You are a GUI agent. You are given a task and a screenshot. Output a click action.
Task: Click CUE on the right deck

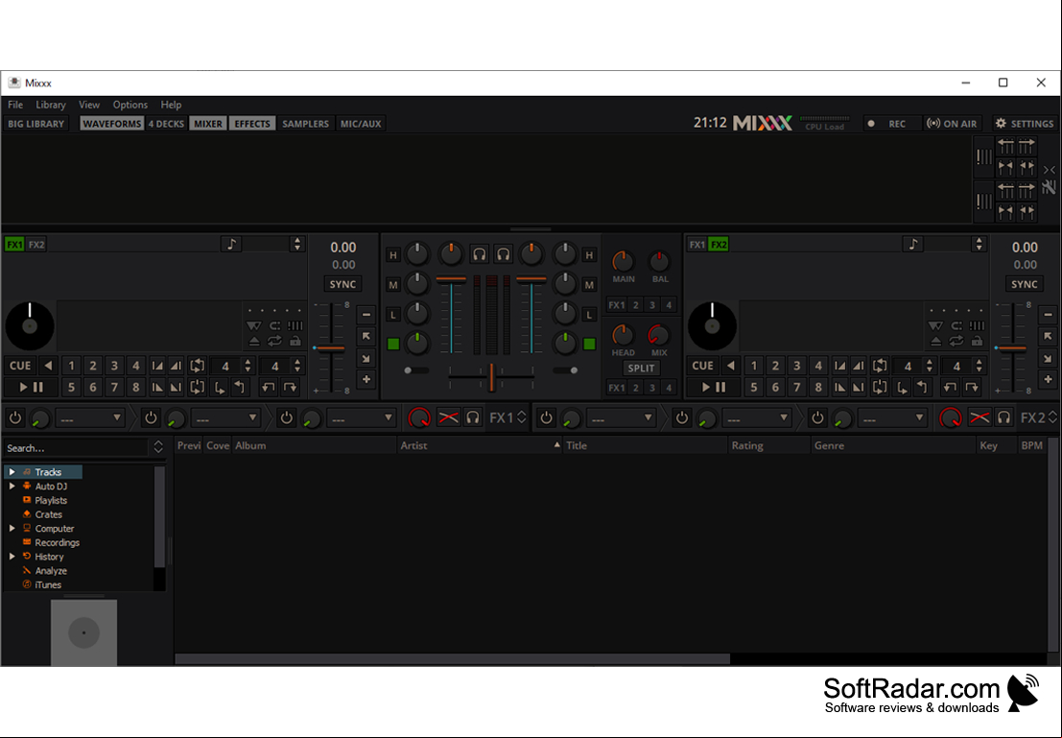point(702,366)
